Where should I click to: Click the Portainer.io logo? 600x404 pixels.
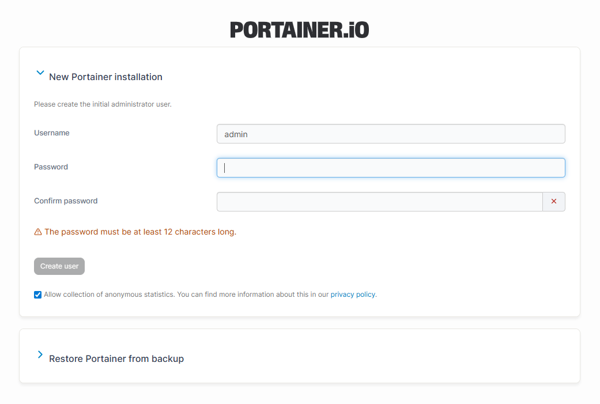click(x=299, y=30)
